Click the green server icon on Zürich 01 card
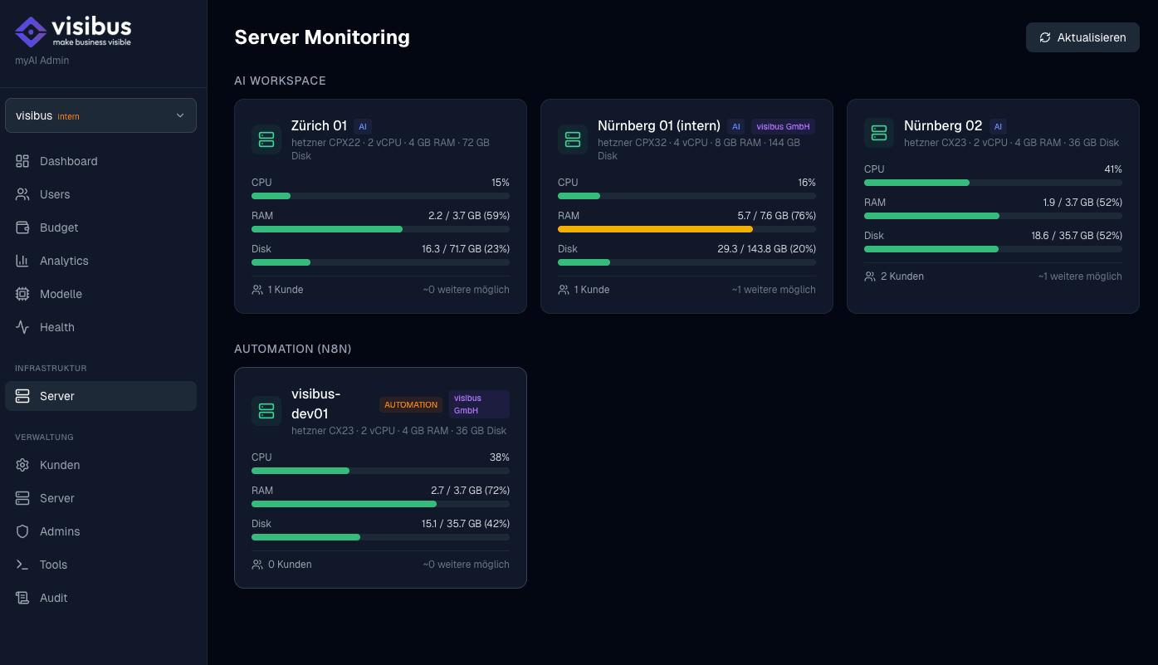Viewport: 1158px width, 665px height. 266,139
